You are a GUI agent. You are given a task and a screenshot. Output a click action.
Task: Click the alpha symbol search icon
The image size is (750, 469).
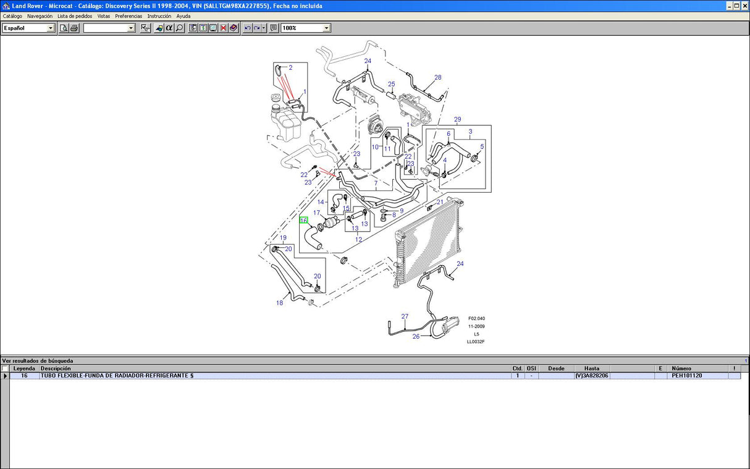169,28
